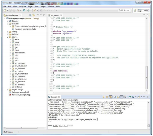Click Next Error down arrow in Console
This screenshot has width=153, height=136.
click(x=104, y=97)
